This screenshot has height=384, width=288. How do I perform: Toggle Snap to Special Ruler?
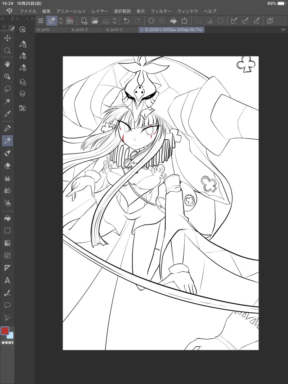[245, 21]
